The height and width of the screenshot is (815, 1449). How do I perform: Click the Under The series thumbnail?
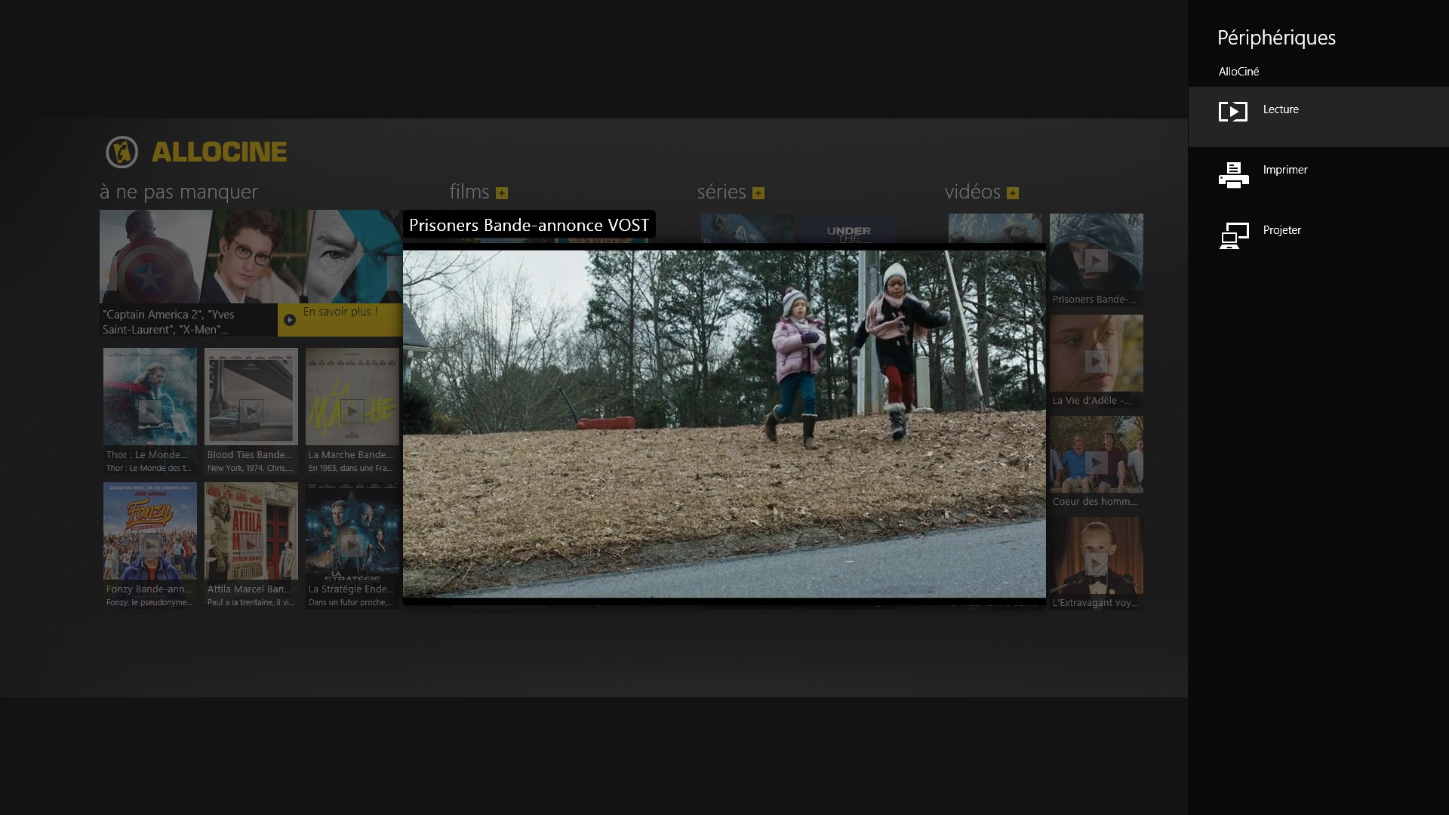849,229
